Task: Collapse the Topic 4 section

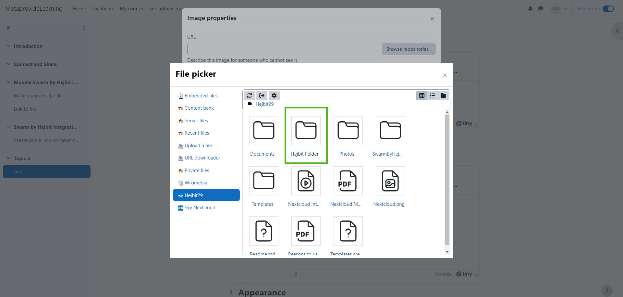Action: click(9, 158)
